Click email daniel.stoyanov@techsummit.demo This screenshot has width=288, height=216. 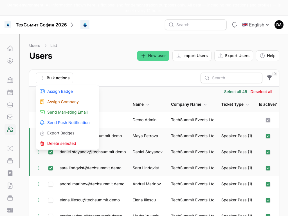(x=93, y=152)
